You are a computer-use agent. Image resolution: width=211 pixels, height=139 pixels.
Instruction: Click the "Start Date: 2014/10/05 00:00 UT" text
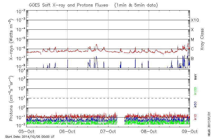[30, 137]
